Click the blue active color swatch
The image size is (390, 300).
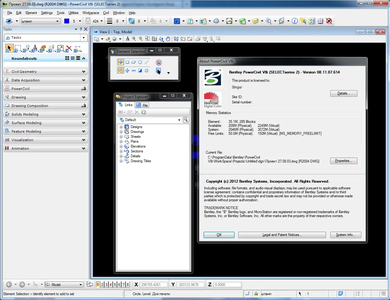click(67, 21)
